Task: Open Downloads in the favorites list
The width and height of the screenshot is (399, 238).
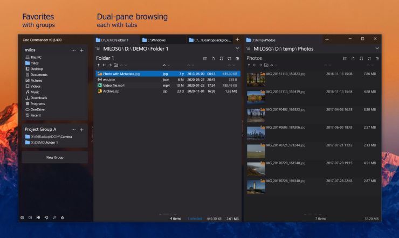Action: [x=38, y=98]
